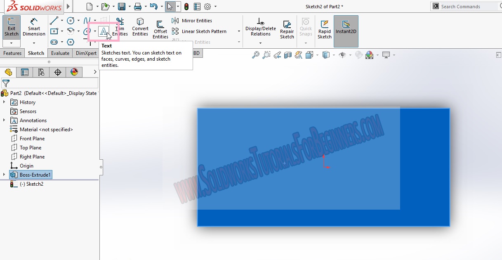Switch to the Evaluate tab
This screenshot has height=260, width=502.
click(x=60, y=53)
